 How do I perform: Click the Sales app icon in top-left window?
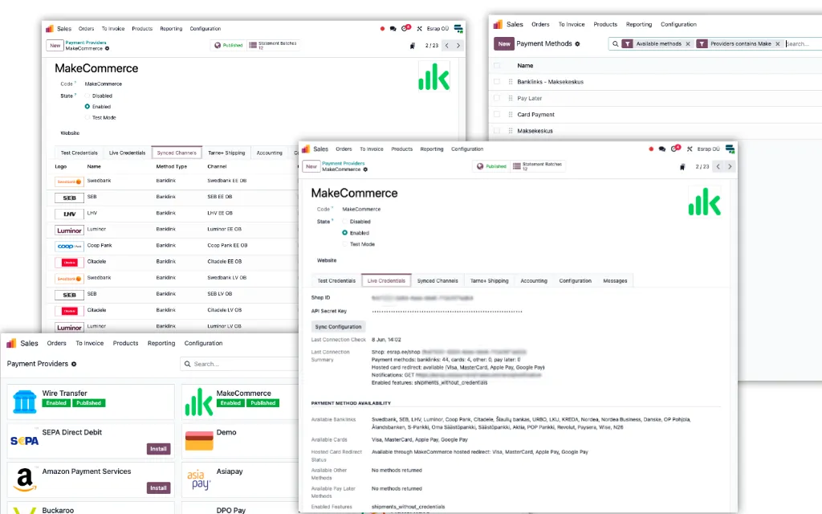tap(49, 29)
